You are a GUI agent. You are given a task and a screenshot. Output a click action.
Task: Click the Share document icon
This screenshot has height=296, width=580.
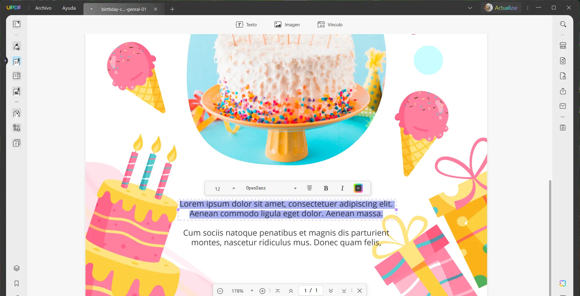coord(563,91)
